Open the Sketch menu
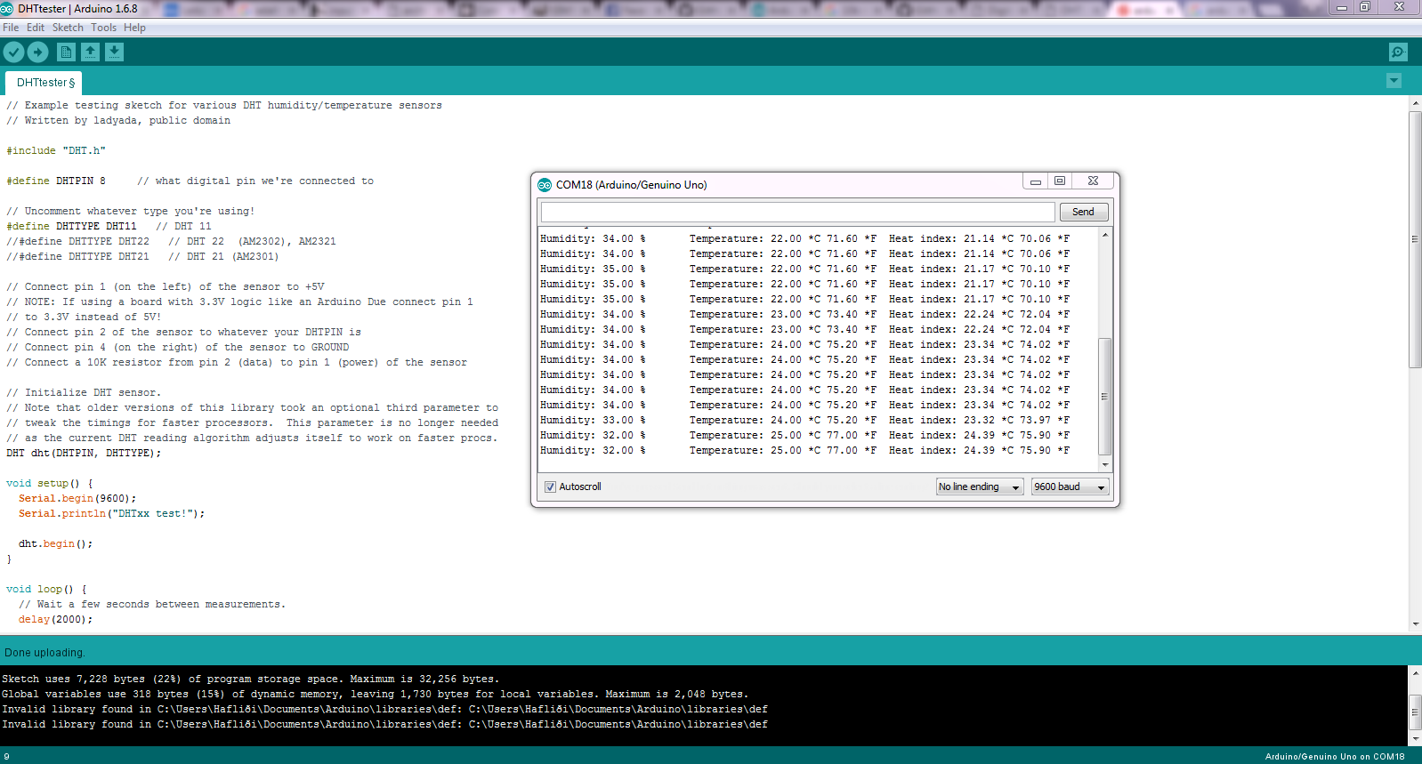Viewport: 1422px width, 764px height. coord(68,28)
